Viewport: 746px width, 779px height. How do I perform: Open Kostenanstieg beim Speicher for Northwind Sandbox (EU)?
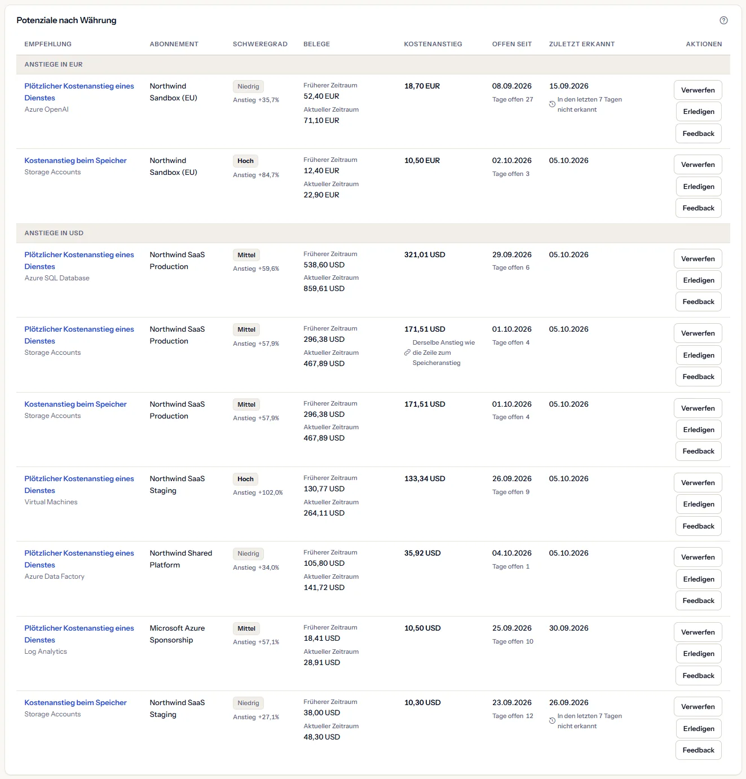coord(76,161)
